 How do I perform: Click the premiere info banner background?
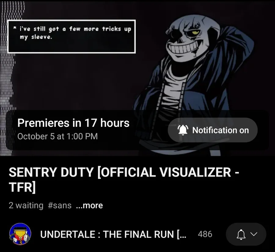pos(137,130)
